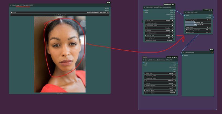The width and height of the screenshot is (222, 114).
Task: Decrease max_faces_per_image with left arrow
Action: pos(187,30)
